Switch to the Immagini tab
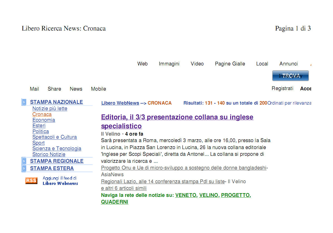The image size is (333, 233). [169, 63]
